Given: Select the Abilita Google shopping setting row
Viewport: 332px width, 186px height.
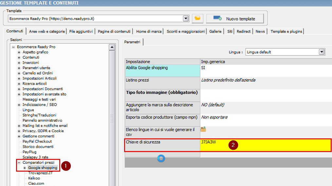Looking at the screenshot, I should pyautogui.click(x=162, y=71).
